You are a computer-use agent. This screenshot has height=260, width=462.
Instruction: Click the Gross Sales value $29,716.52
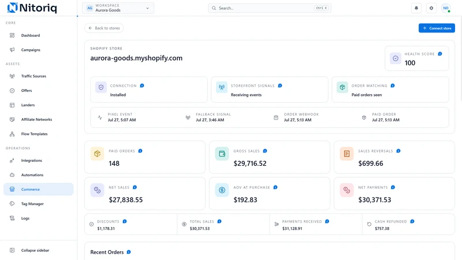coord(250,164)
